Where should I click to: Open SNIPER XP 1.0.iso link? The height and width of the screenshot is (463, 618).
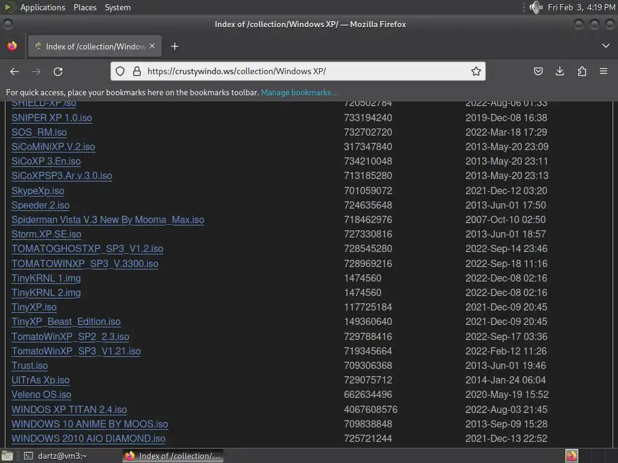(x=52, y=118)
